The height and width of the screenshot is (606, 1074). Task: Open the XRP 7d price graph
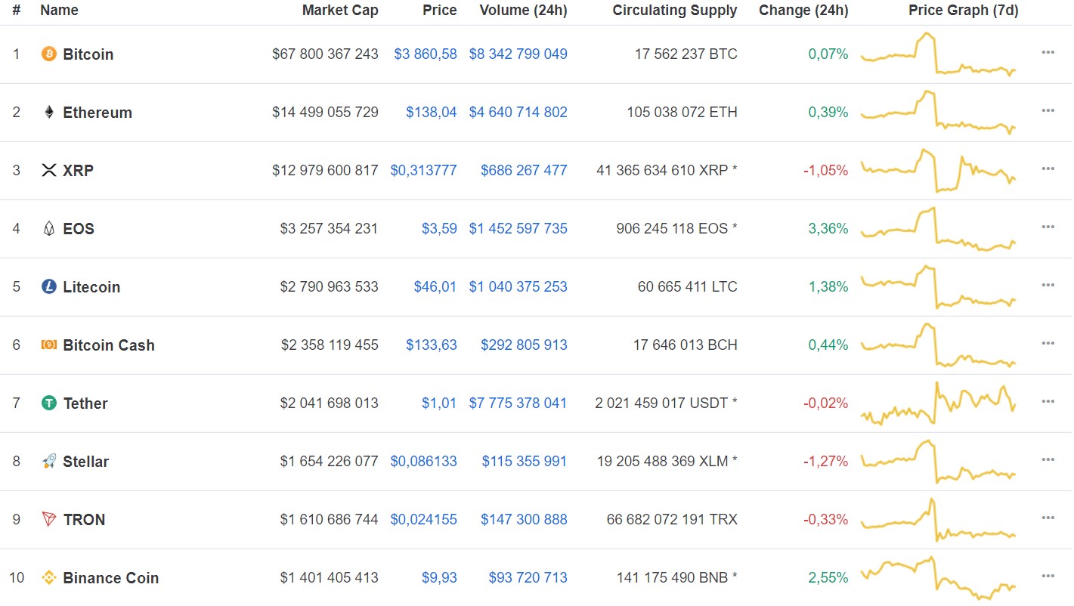tap(939, 170)
